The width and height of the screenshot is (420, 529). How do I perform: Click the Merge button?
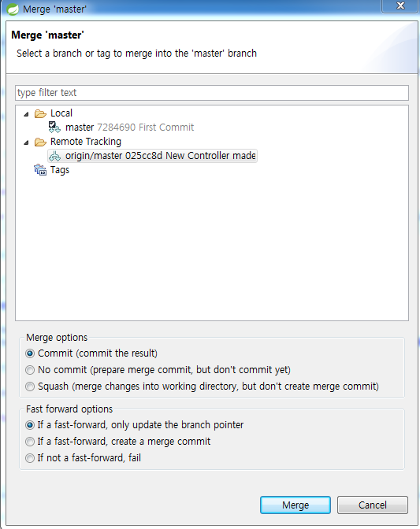point(295,505)
